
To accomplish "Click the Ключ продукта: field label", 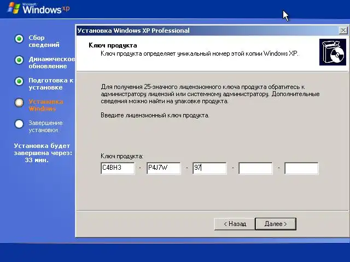I will point(122,156).
